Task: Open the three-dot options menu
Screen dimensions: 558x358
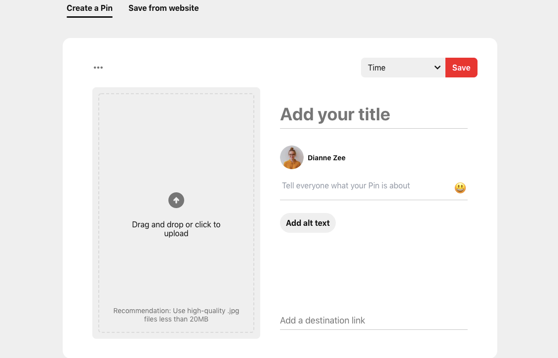Action: pyautogui.click(x=98, y=68)
